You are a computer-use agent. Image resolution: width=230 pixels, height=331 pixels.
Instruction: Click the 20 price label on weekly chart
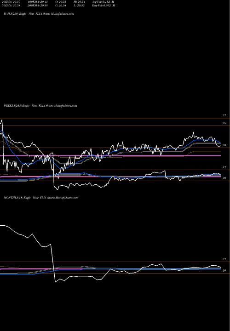[x=224, y=178]
